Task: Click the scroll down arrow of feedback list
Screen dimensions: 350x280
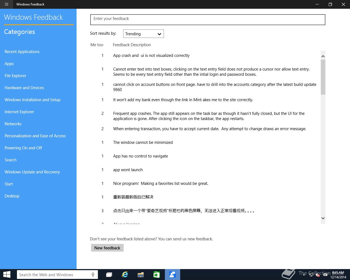Action: click(323, 218)
